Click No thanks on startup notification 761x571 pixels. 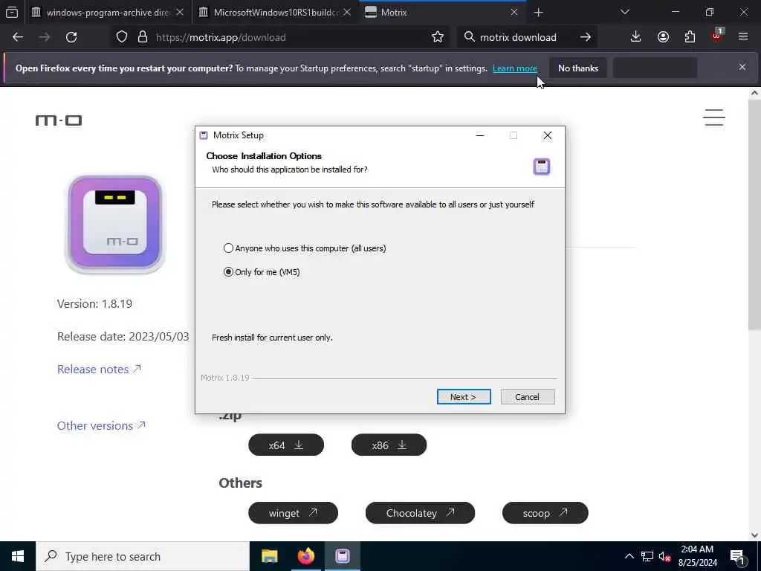click(578, 68)
